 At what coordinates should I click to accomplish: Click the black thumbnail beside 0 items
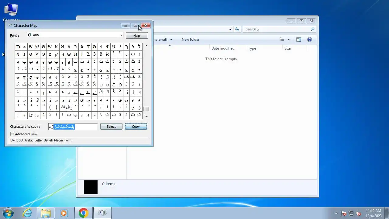91,187
